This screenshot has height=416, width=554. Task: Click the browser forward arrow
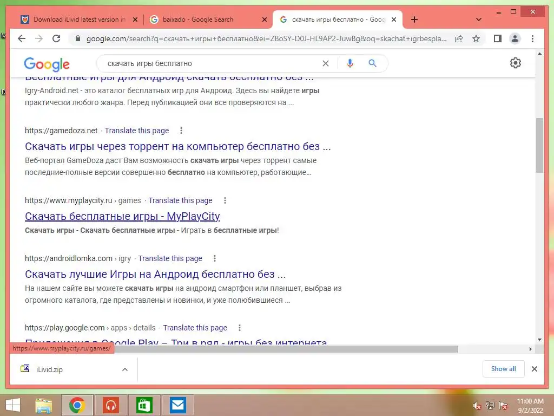coord(39,38)
